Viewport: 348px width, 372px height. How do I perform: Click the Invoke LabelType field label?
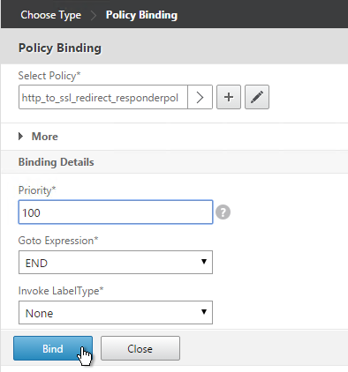point(61,291)
